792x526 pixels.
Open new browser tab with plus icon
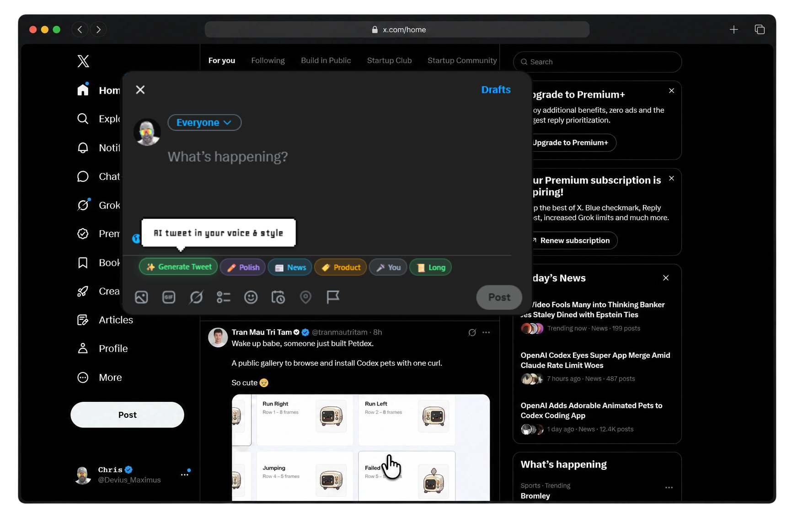point(733,29)
